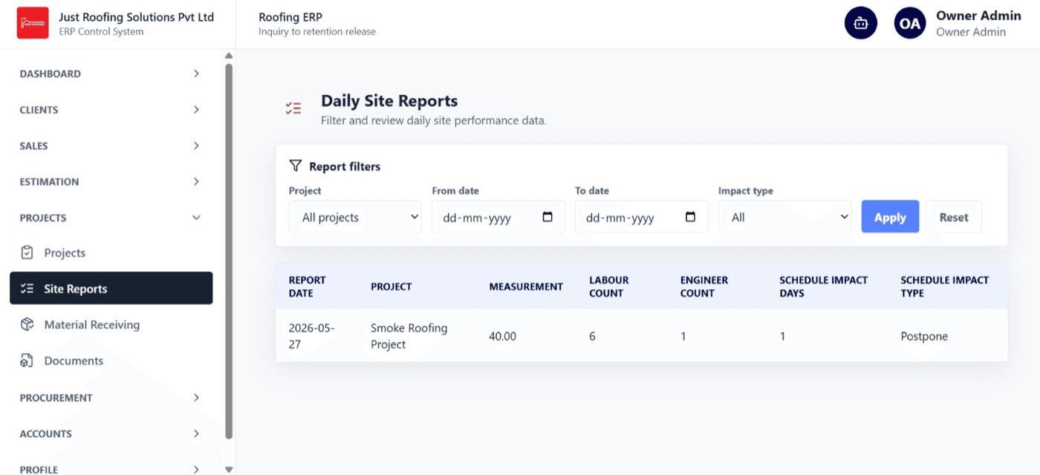Click the Just Roofing Solutions red logo
Screen dimensions: 1040x475
33,23
